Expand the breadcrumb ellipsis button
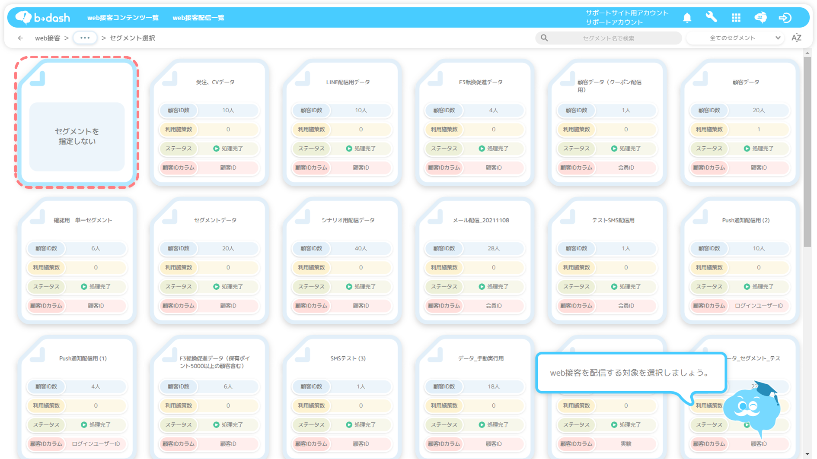 click(85, 38)
